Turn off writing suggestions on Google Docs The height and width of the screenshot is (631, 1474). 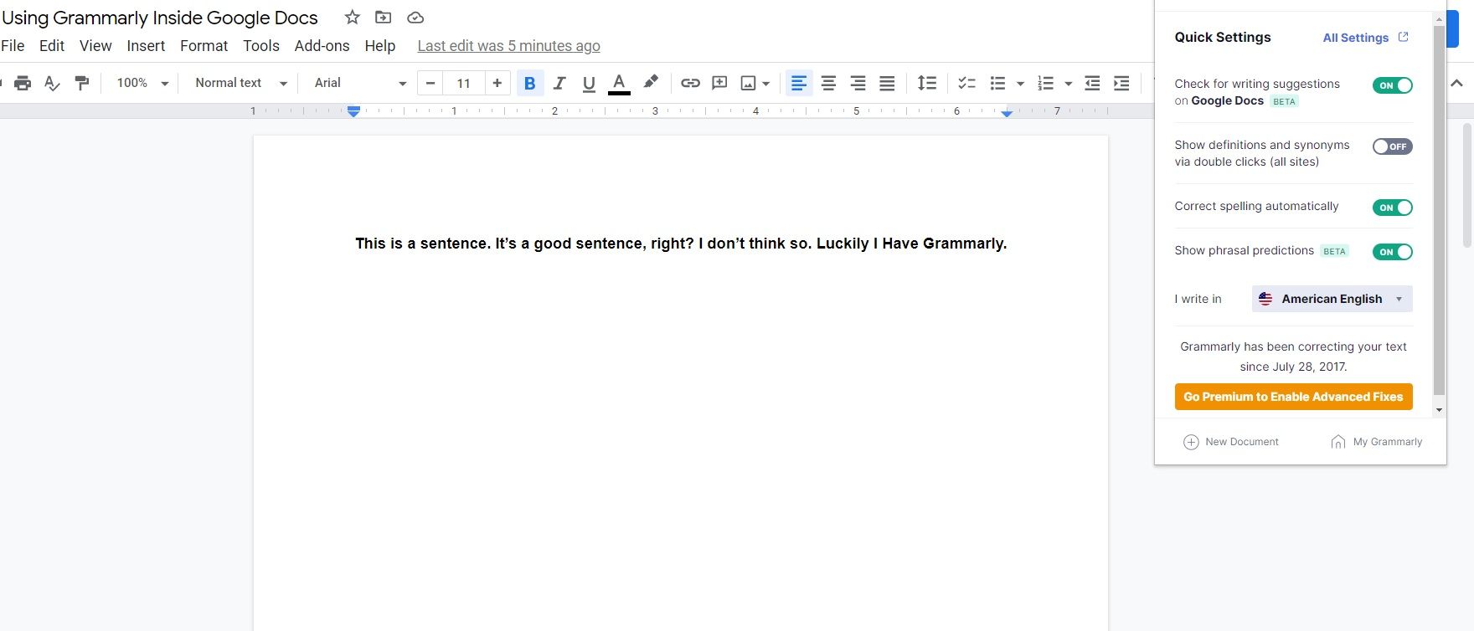1393,85
